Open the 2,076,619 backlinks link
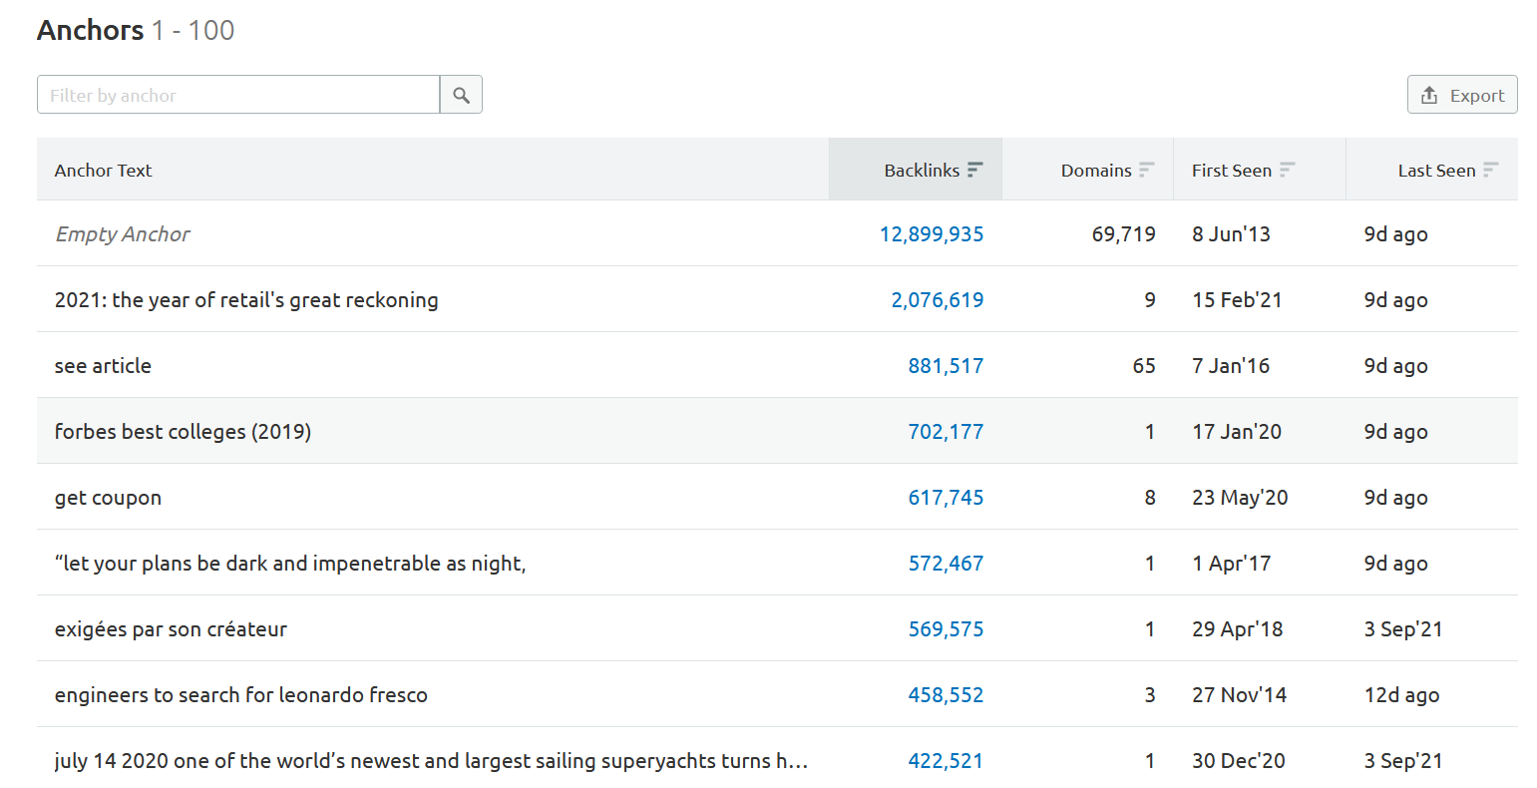 (937, 300)
